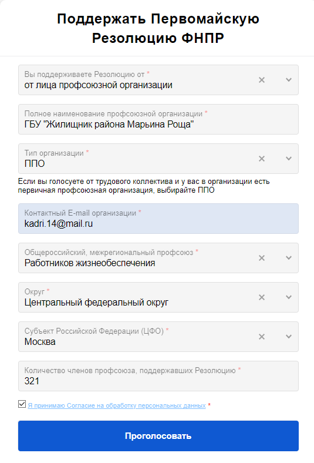Expand the 'Общероссийский, межрегиональный профсоюз' chevron
The height and width of the screenshot is (463, 314).
289,258
